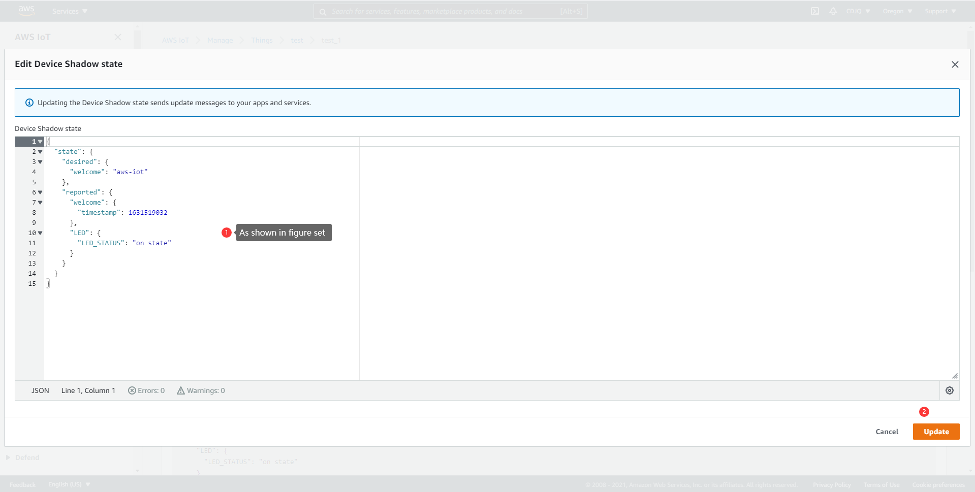
Task: Click the Feedback link in footer
Action: coord(22,485)
